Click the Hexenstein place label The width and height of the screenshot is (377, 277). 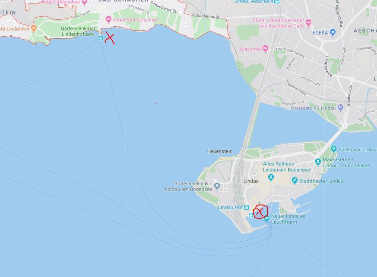[220, 151]
